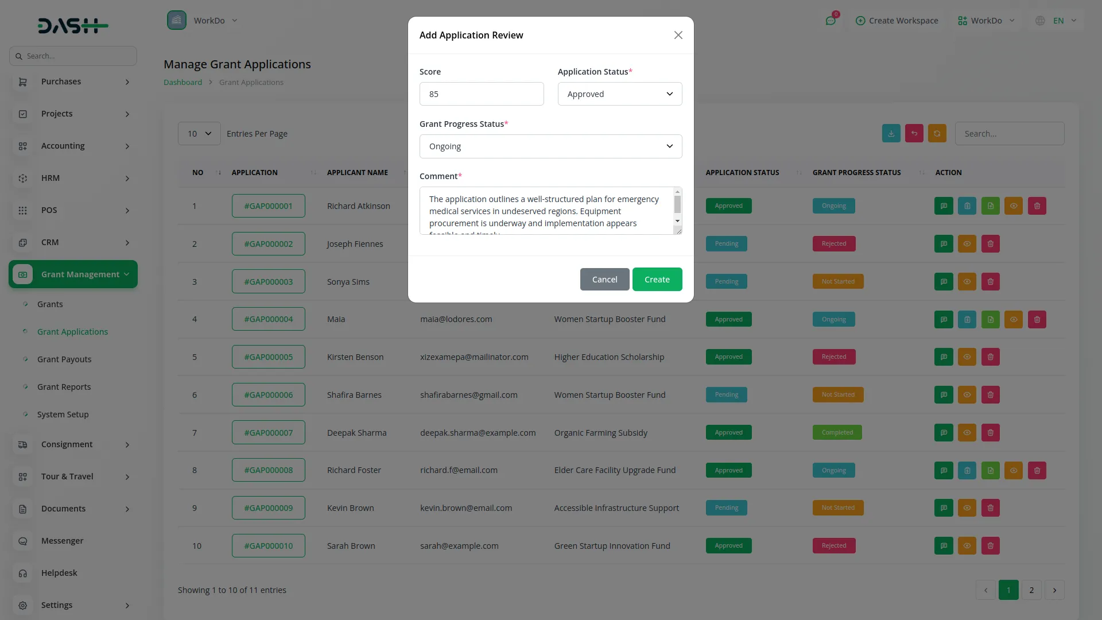This screenshot has height=620, width=1102.
Task: View details of Sonya Sims with the eye icon
Action: [x=967, y=281]
